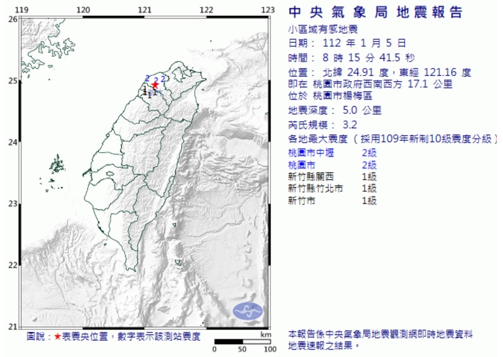Click the red star in the map legend
This screenshot has width=503, height=357.
(58, 336)
